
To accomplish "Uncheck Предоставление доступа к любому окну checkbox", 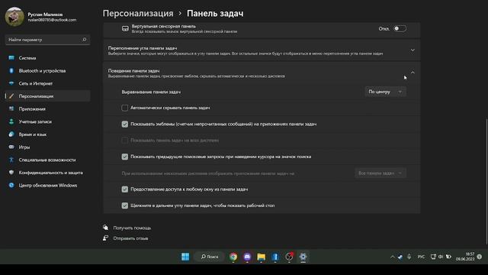I will tap(125, 189).
